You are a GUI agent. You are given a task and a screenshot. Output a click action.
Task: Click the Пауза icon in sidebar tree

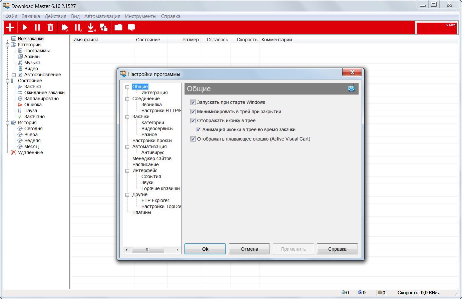[20, 111]
